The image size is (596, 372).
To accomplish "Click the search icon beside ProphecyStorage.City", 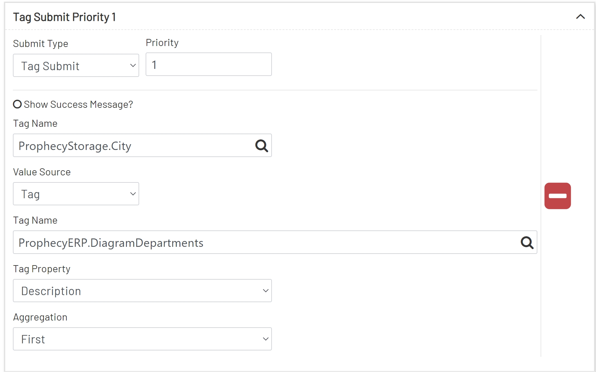I will coord(261,145).
